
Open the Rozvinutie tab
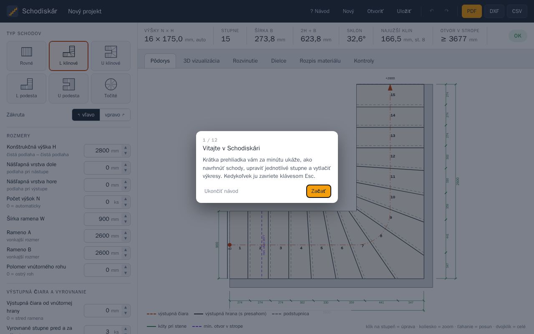tap(245, 61)
